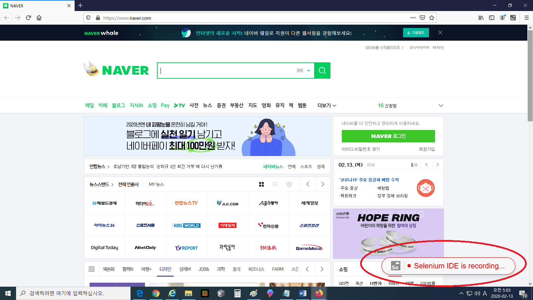Expand trending search rankings chevron
533x300 pixels.
(x=441, y=105)
